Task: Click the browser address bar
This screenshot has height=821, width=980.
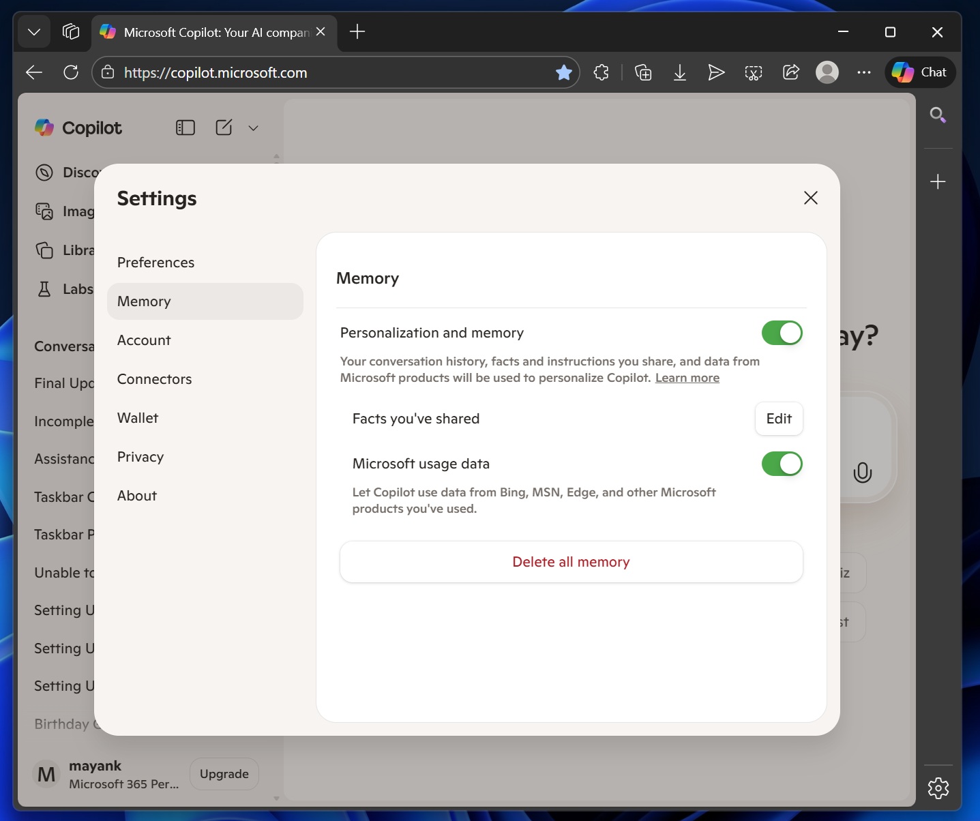Action: [334, 72]
